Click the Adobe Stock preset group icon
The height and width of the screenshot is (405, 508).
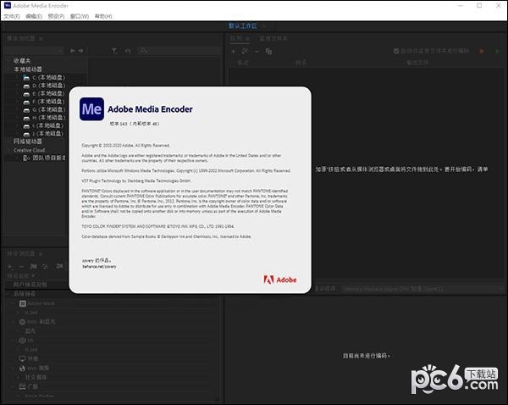point(23,304)
